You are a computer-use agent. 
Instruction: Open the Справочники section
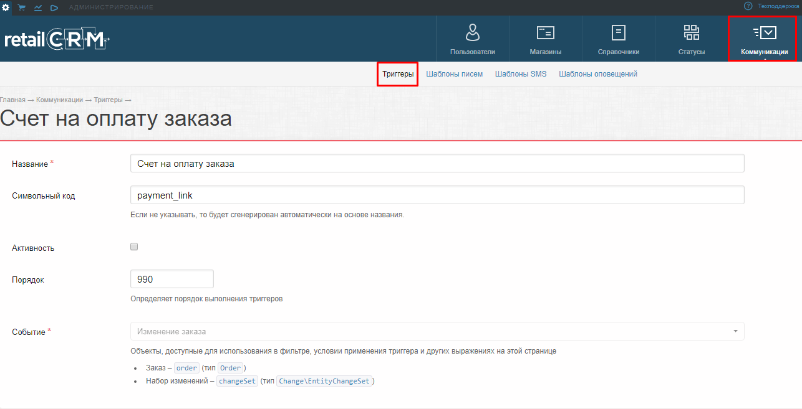click(x=619, y=39)
